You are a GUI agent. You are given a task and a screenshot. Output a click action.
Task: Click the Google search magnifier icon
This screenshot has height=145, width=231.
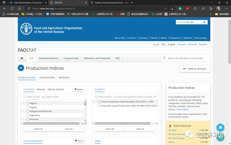coord(205,22)
